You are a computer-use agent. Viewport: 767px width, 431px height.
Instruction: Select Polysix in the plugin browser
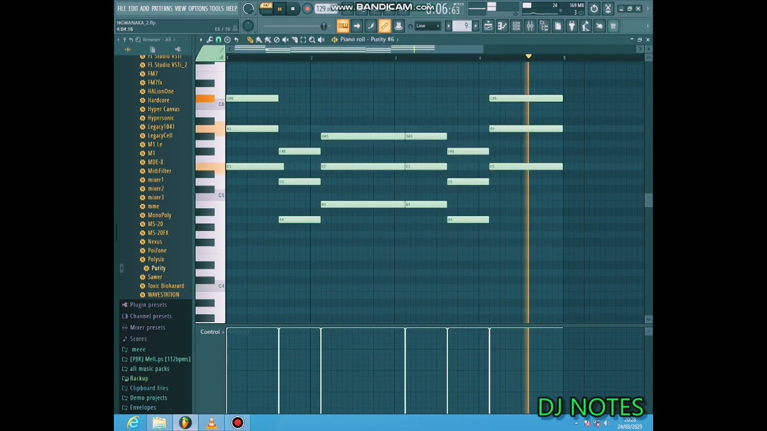[x=156, y=259]
